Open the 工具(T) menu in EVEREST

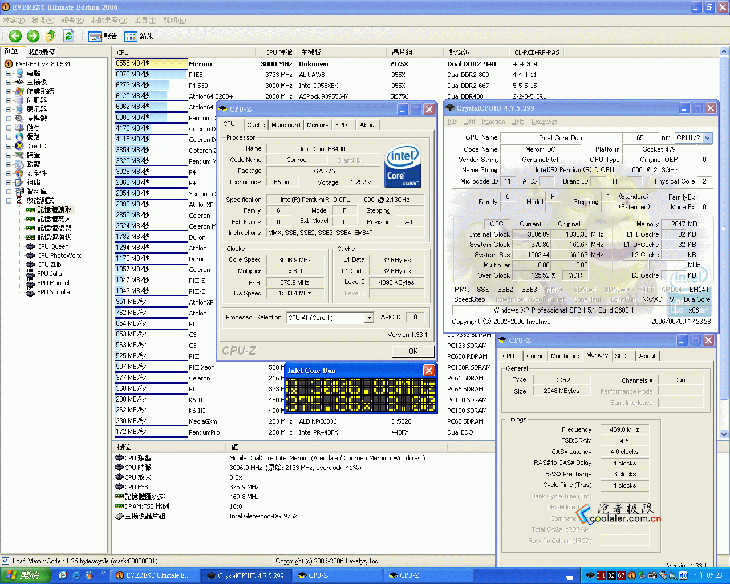(x=145, y=21)
